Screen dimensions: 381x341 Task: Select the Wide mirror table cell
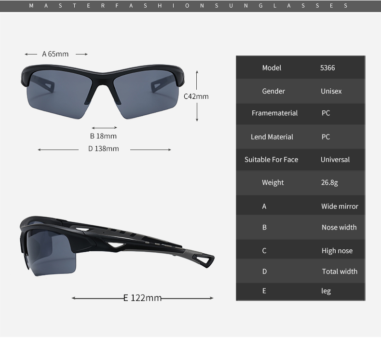pos(340,206)
